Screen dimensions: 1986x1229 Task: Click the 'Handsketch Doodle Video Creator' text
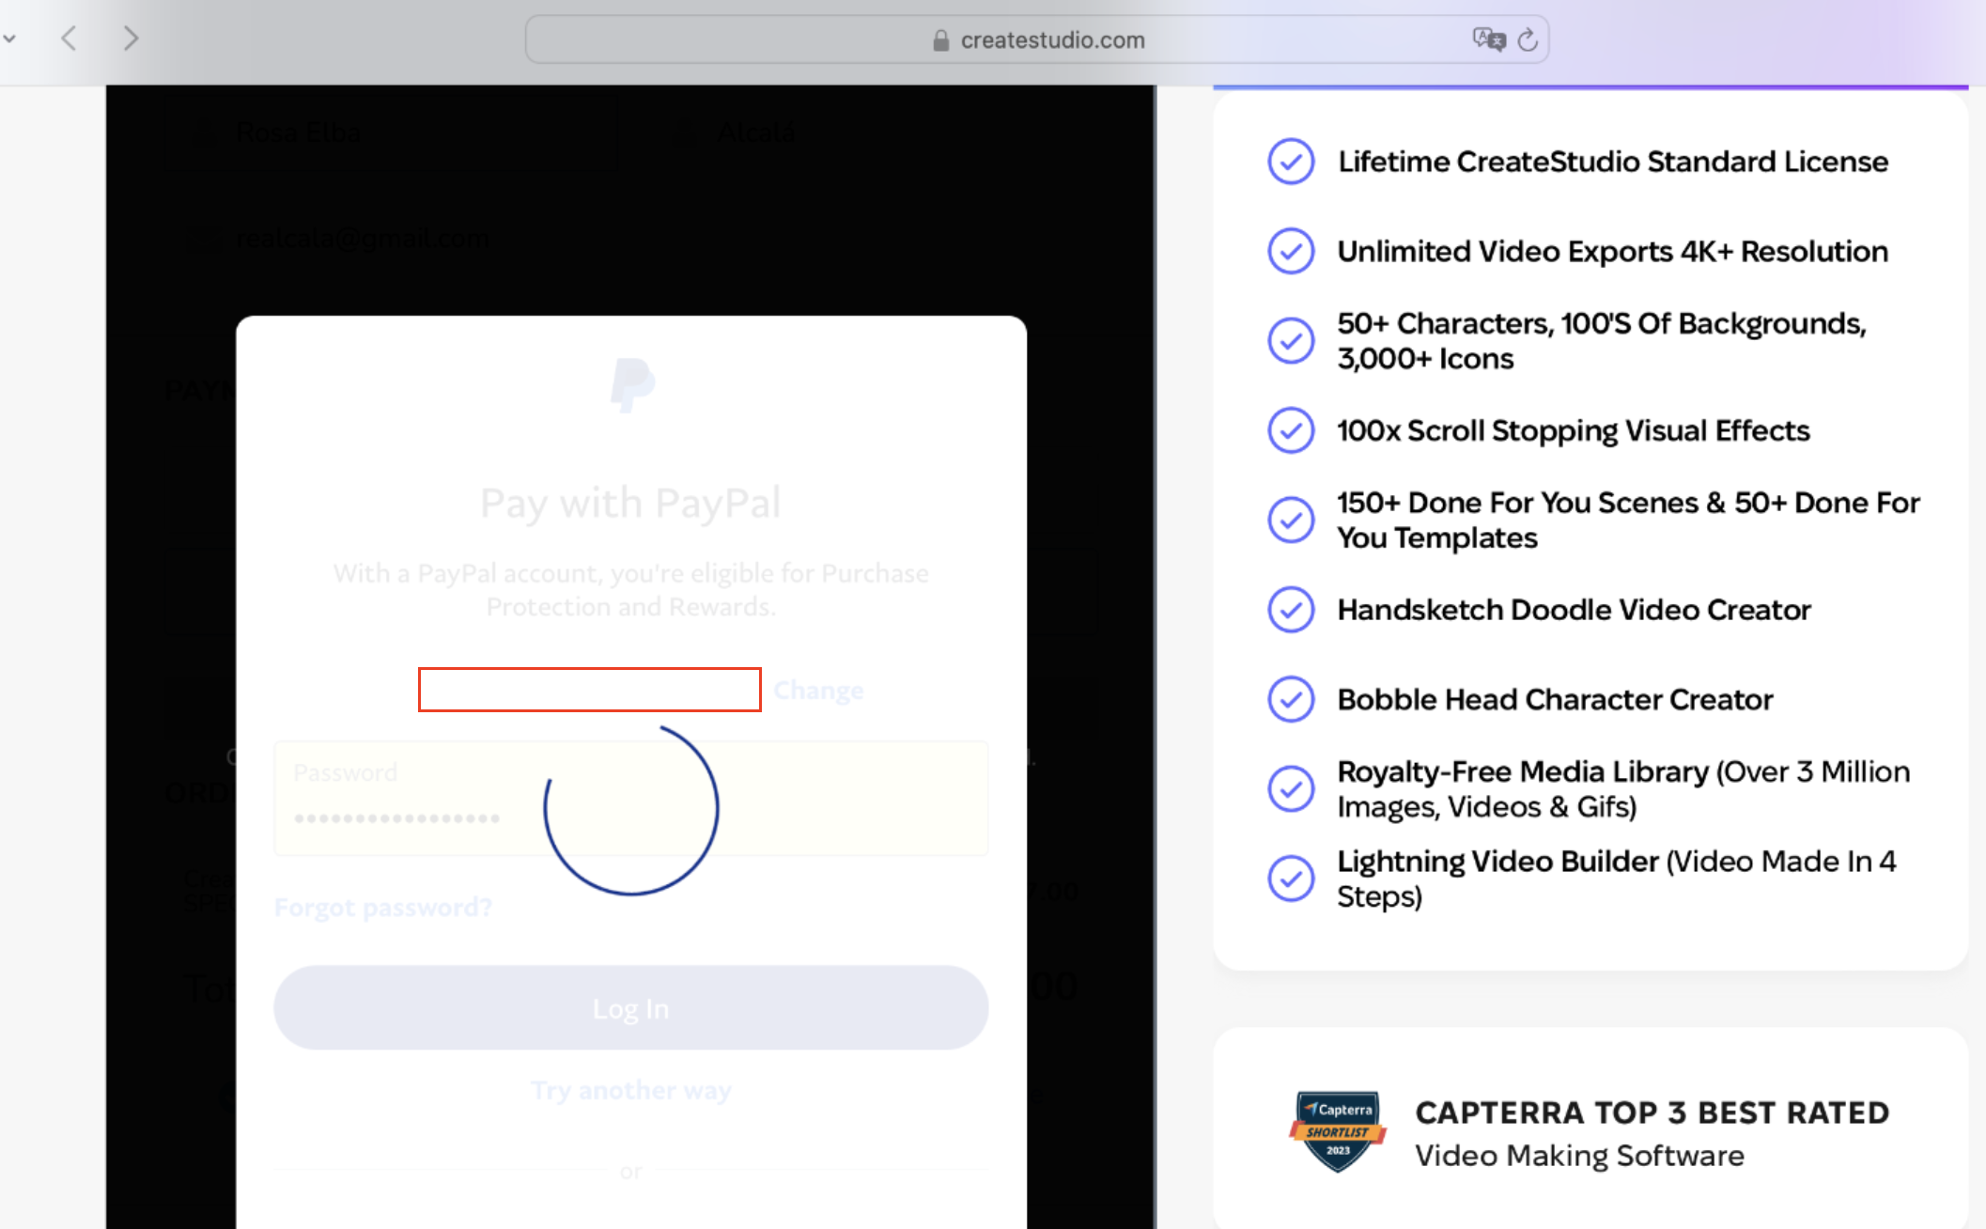[1574, 610]
